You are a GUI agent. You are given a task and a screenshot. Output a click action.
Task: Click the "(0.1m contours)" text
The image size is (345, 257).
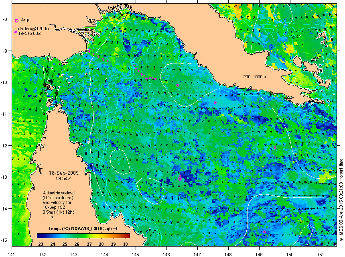[58, 198]
